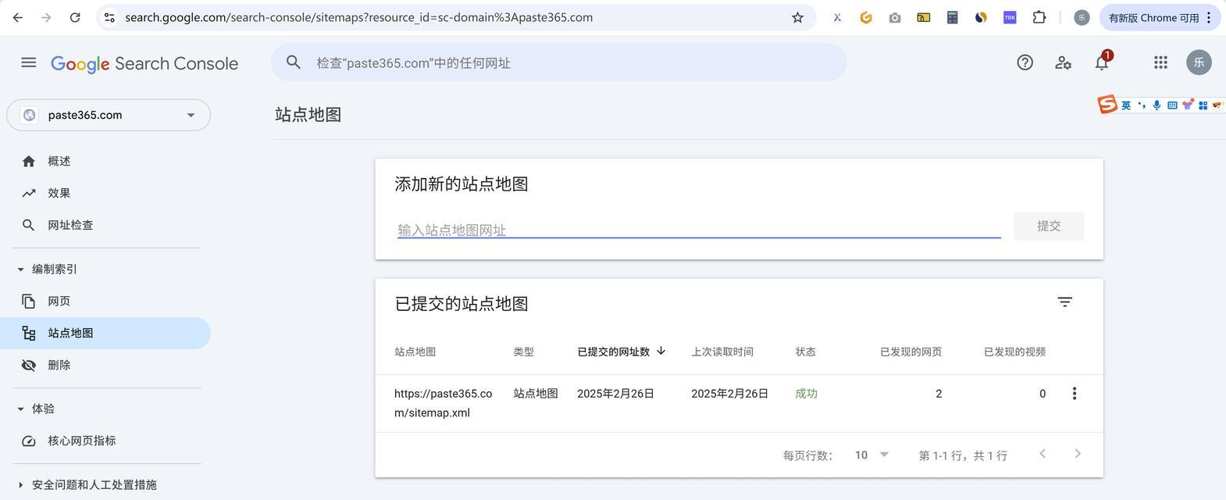Open the Search Console help menu

pyautogui.click(x=1025, y=62)
